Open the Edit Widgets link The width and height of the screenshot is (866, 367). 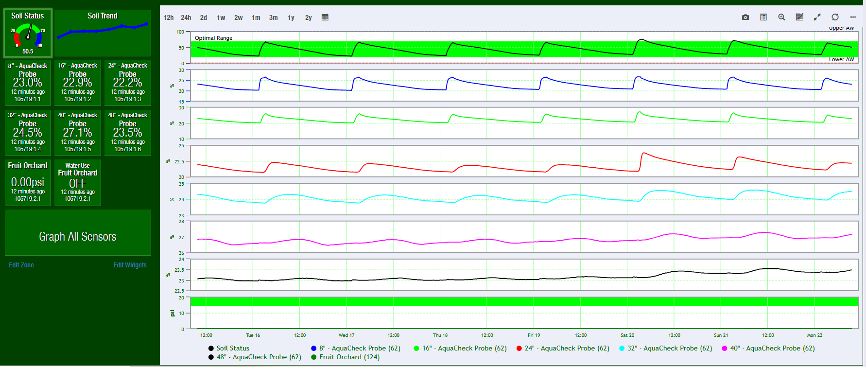130,265
